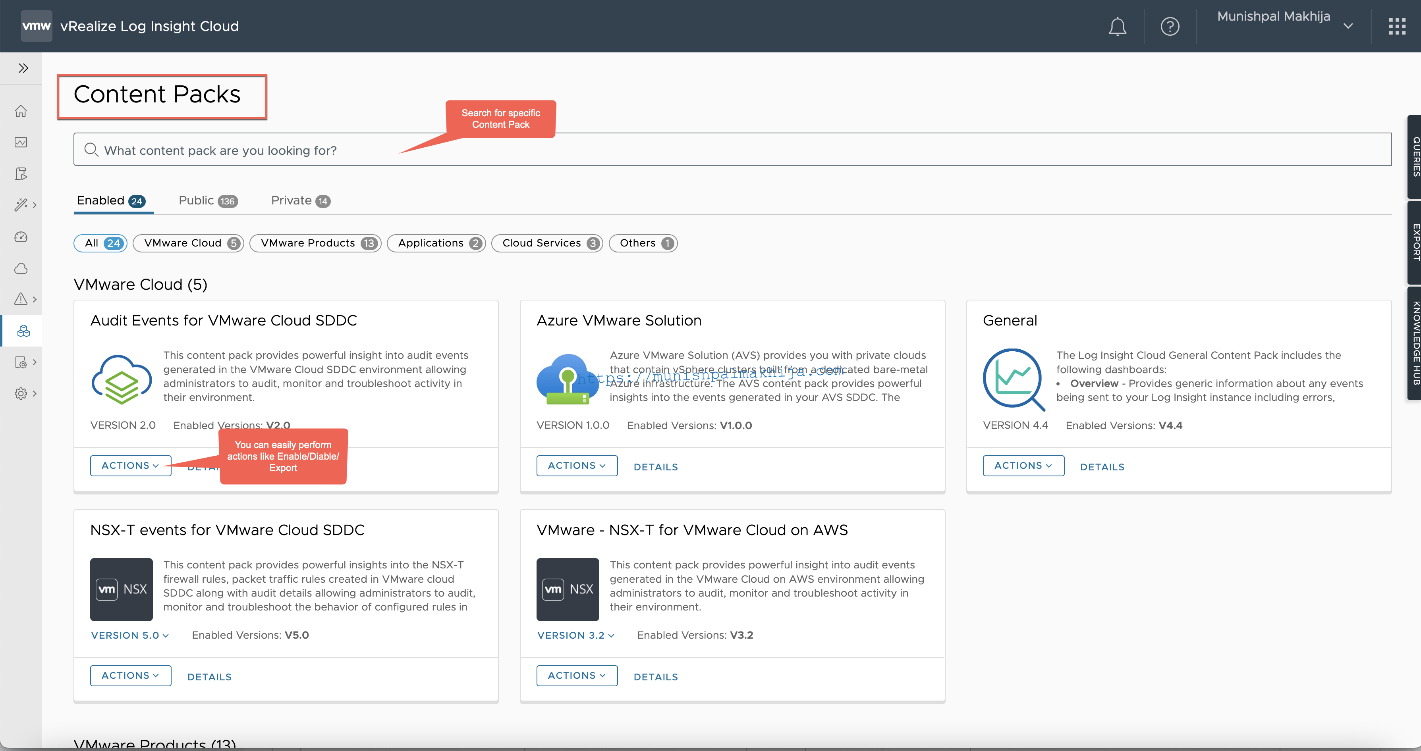Open the Export side panel tab

click(x=1414, y=243)
